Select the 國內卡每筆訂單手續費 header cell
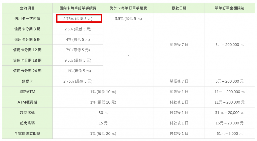This screenshot has height=141, width=257. (78, 8)
